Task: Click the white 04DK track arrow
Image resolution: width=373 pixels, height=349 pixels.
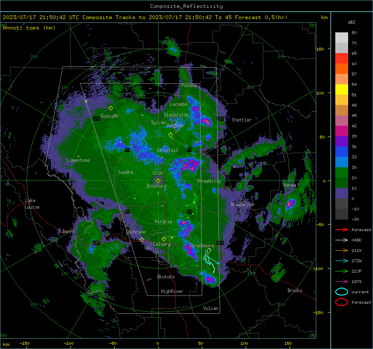Action: pos(342,240)
